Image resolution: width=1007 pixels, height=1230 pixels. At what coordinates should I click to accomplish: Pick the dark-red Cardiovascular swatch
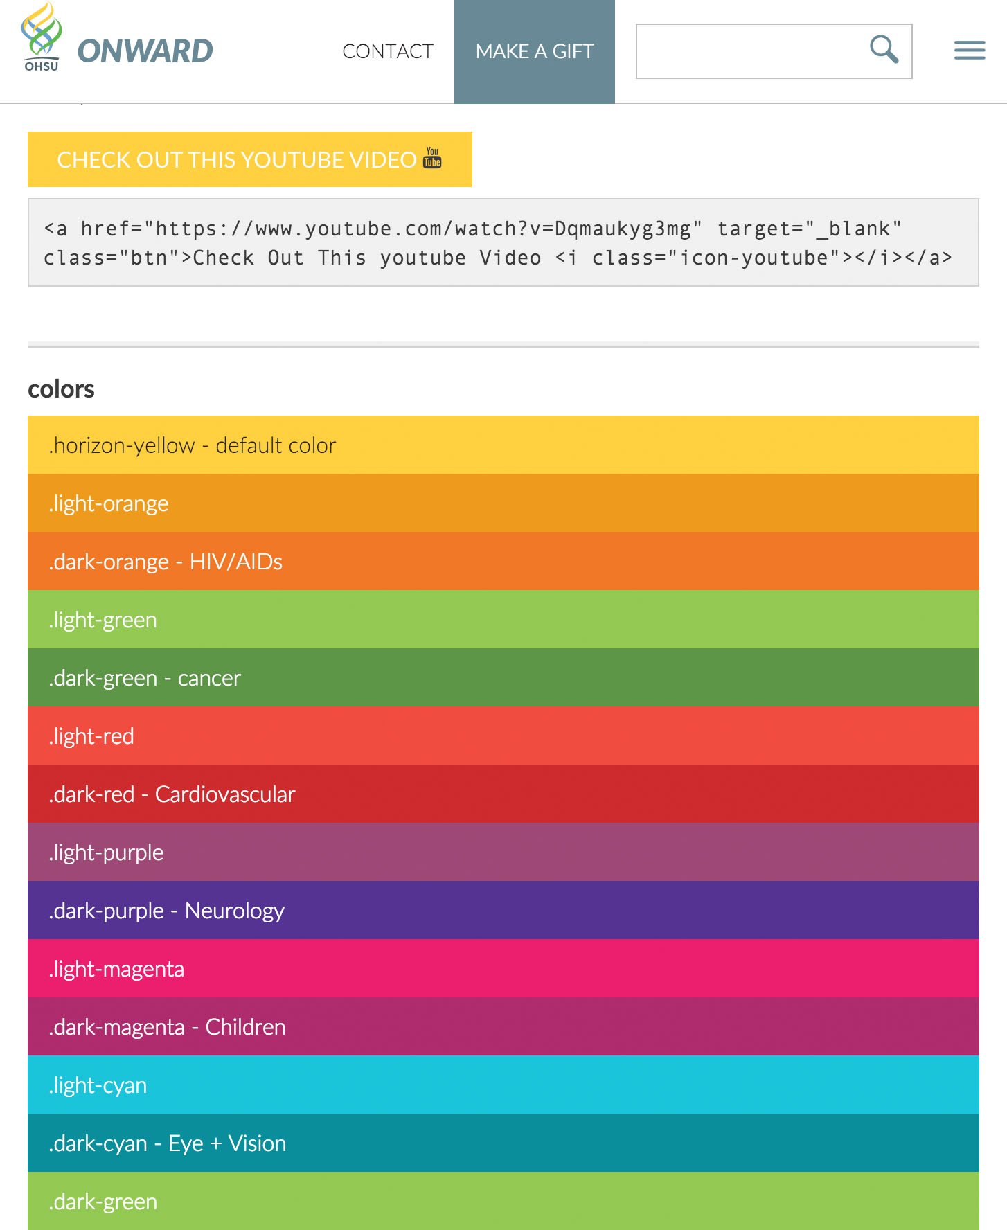coord(503,794)
